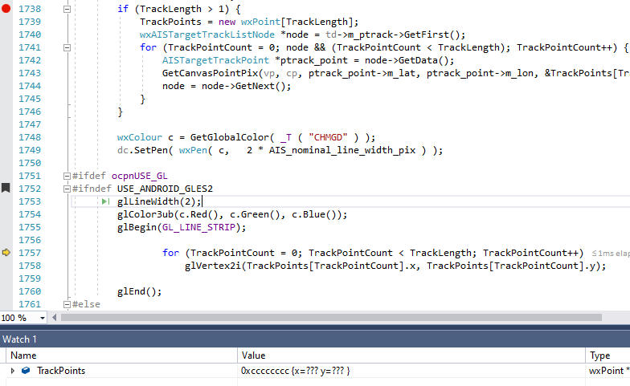Expand the TrackPoints watch entry
The height and width of the screenshot is (386, 630).
point(13,371)
